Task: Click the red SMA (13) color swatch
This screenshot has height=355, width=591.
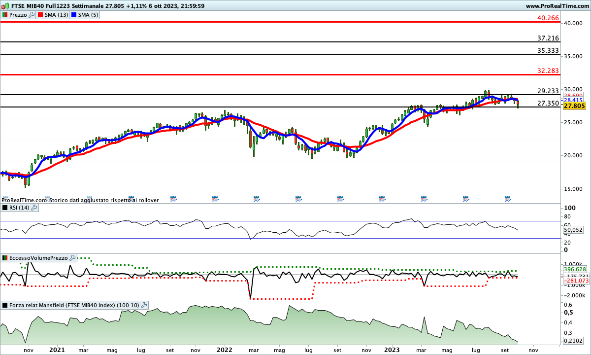Action: point(40,15)
